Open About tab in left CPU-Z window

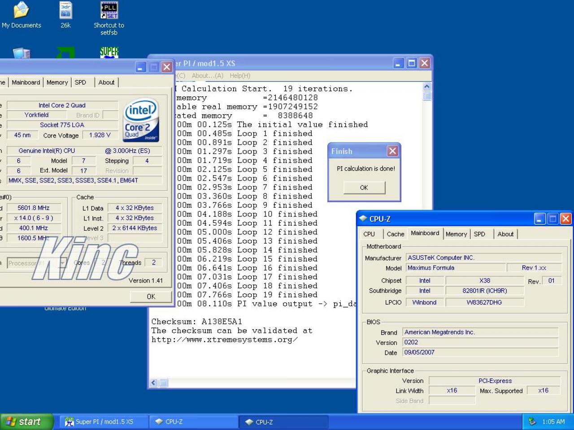[106, 82]
